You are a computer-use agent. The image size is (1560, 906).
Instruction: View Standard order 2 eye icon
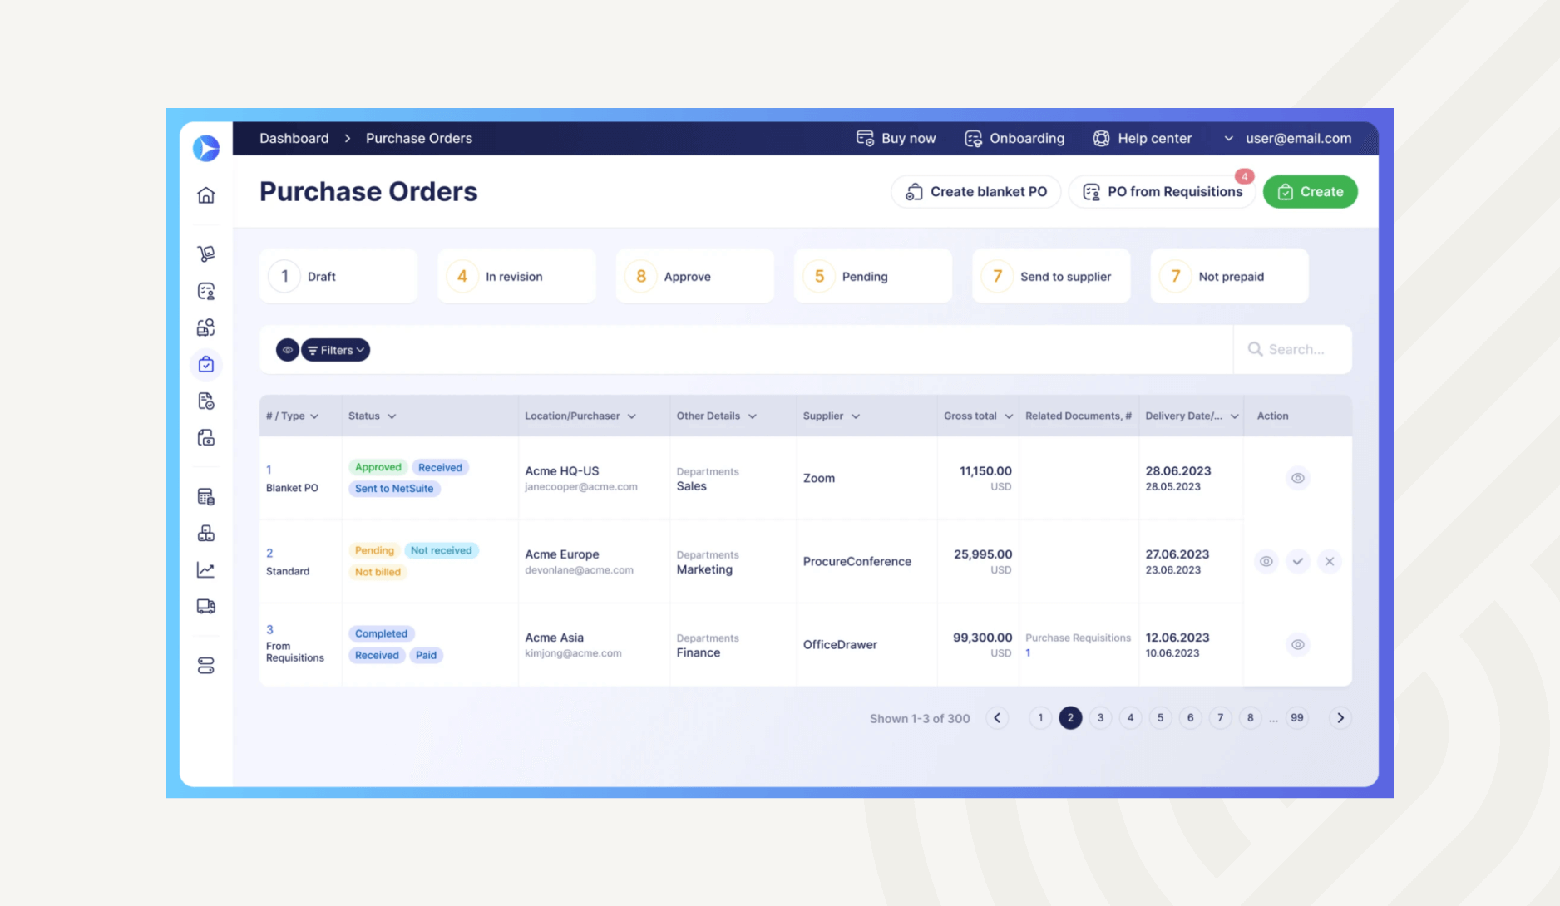click(x=1266, y=561)
